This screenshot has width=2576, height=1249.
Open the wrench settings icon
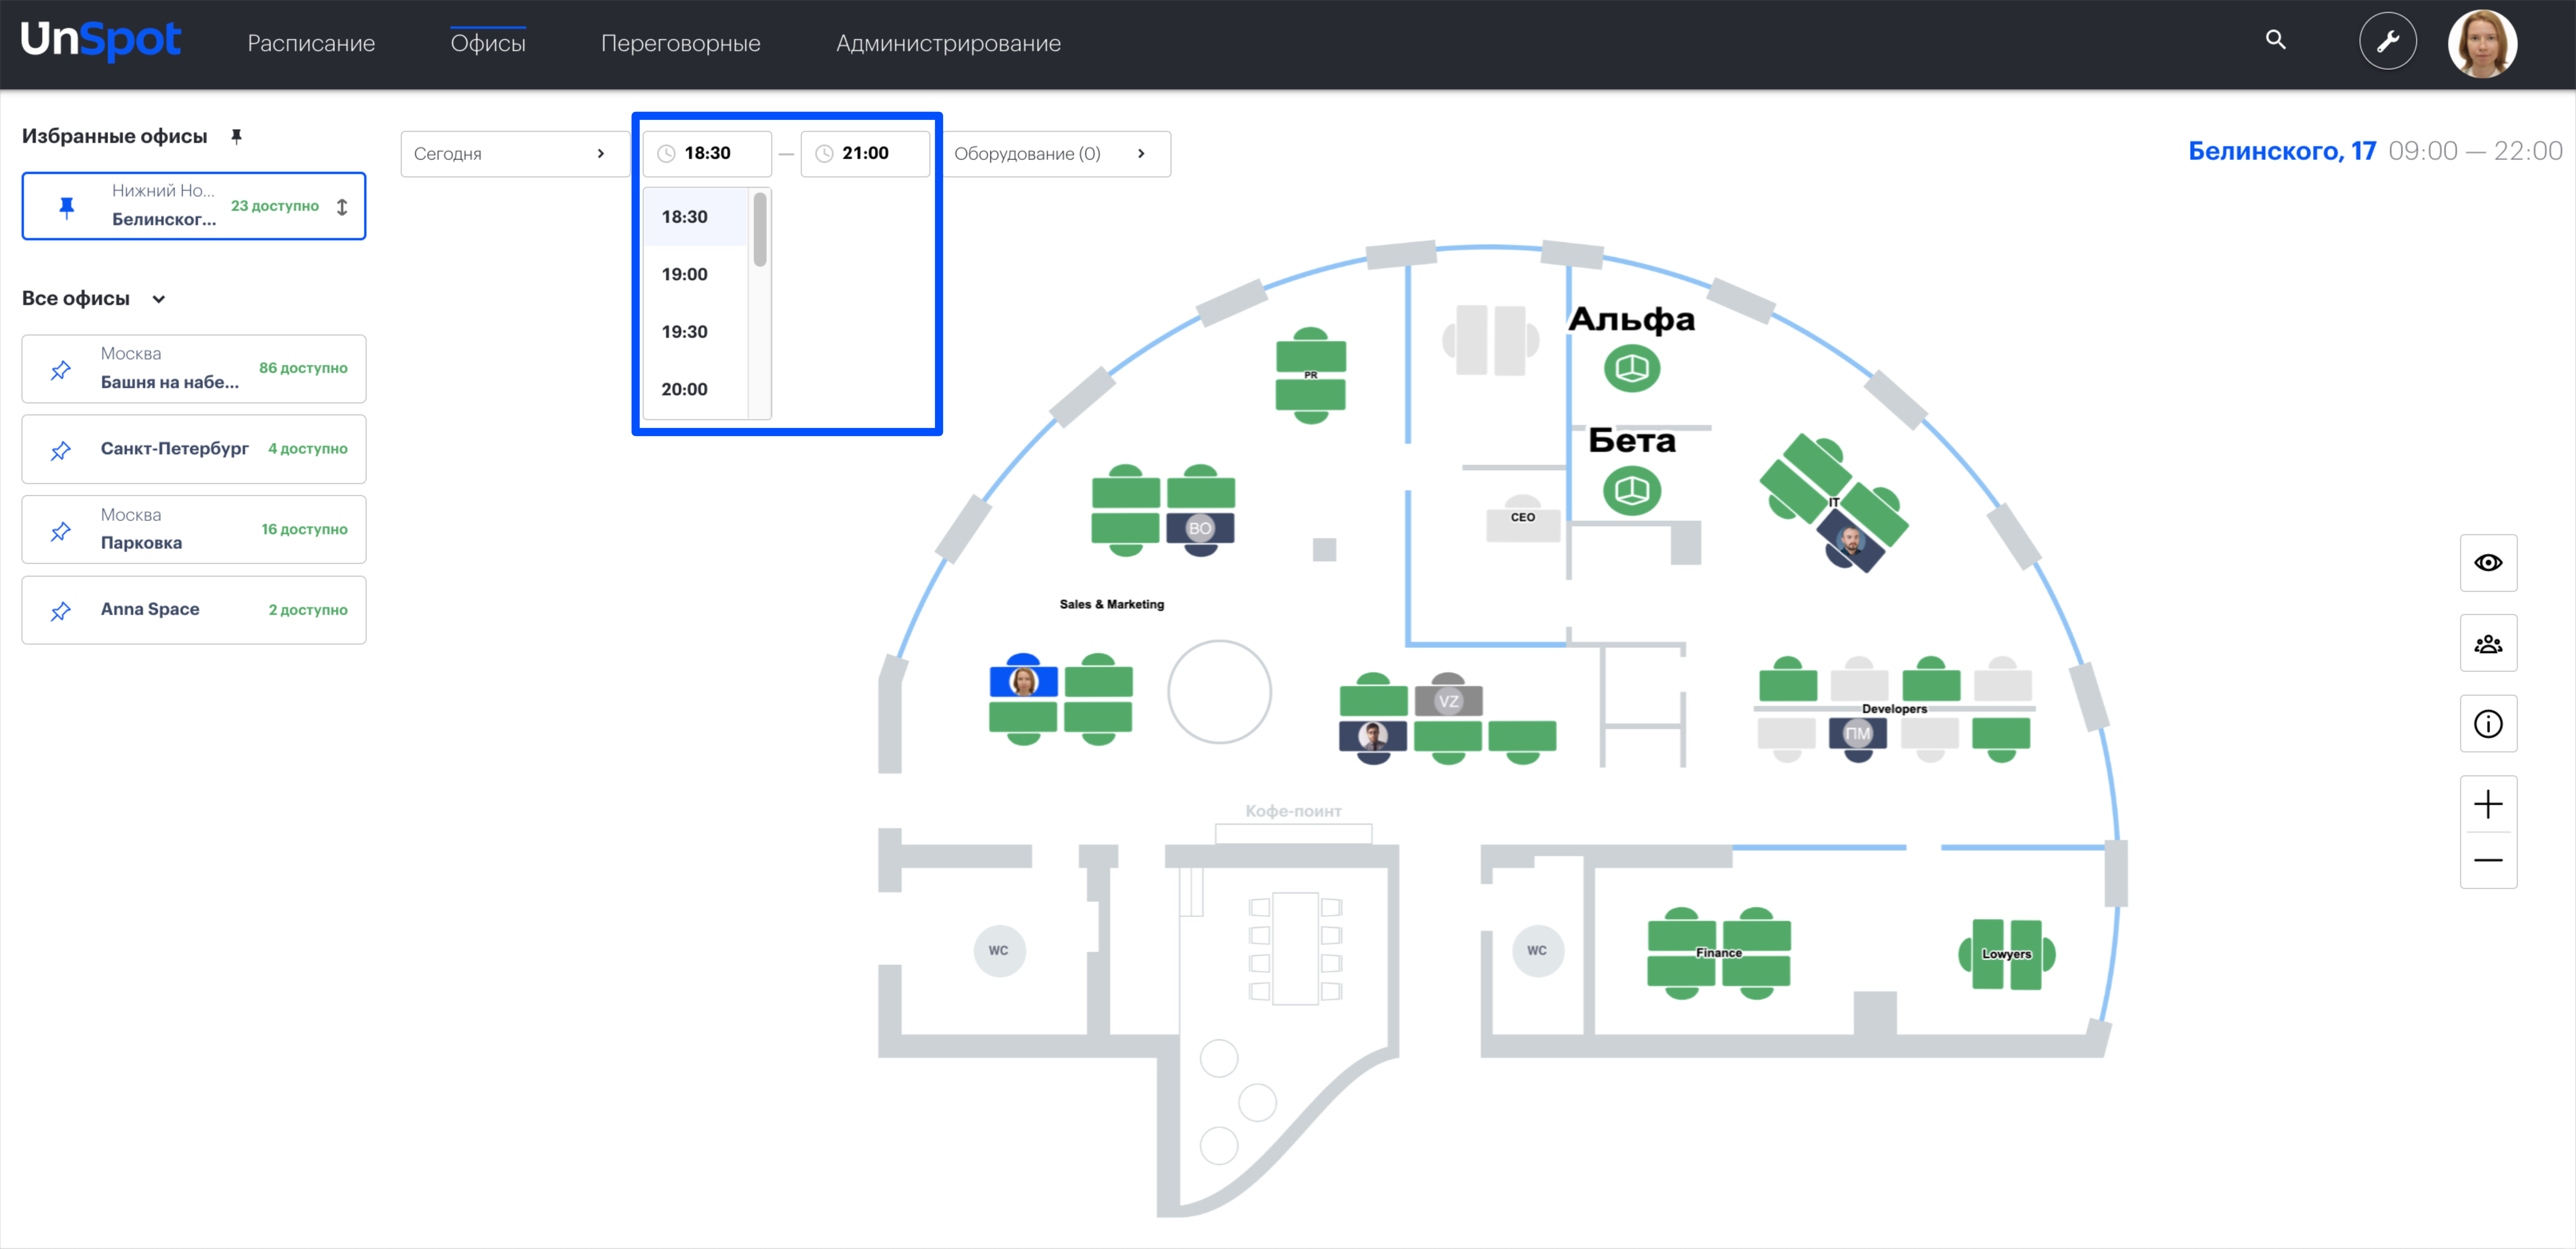(x=2387, y=41)
